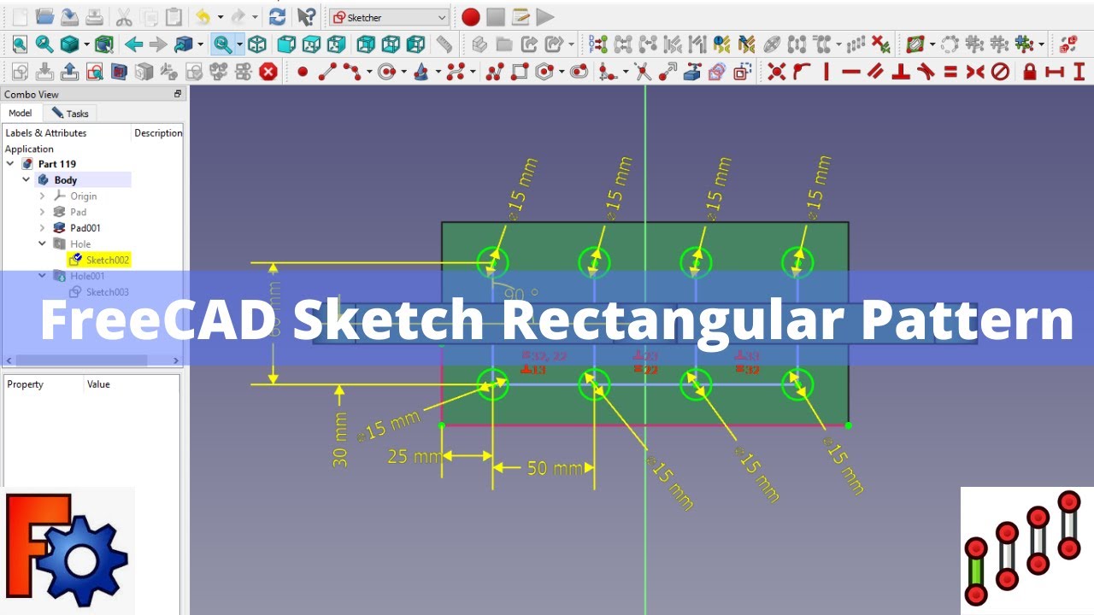This screenshot has height=615, width=1094.
Task: Open the Undo history dropdown arrow
Action: coord(220,16)
